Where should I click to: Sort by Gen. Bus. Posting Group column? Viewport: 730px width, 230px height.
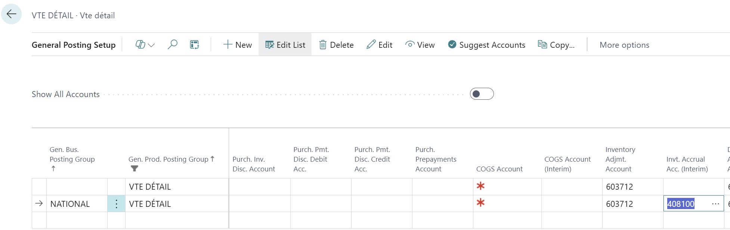click(72, 159)
